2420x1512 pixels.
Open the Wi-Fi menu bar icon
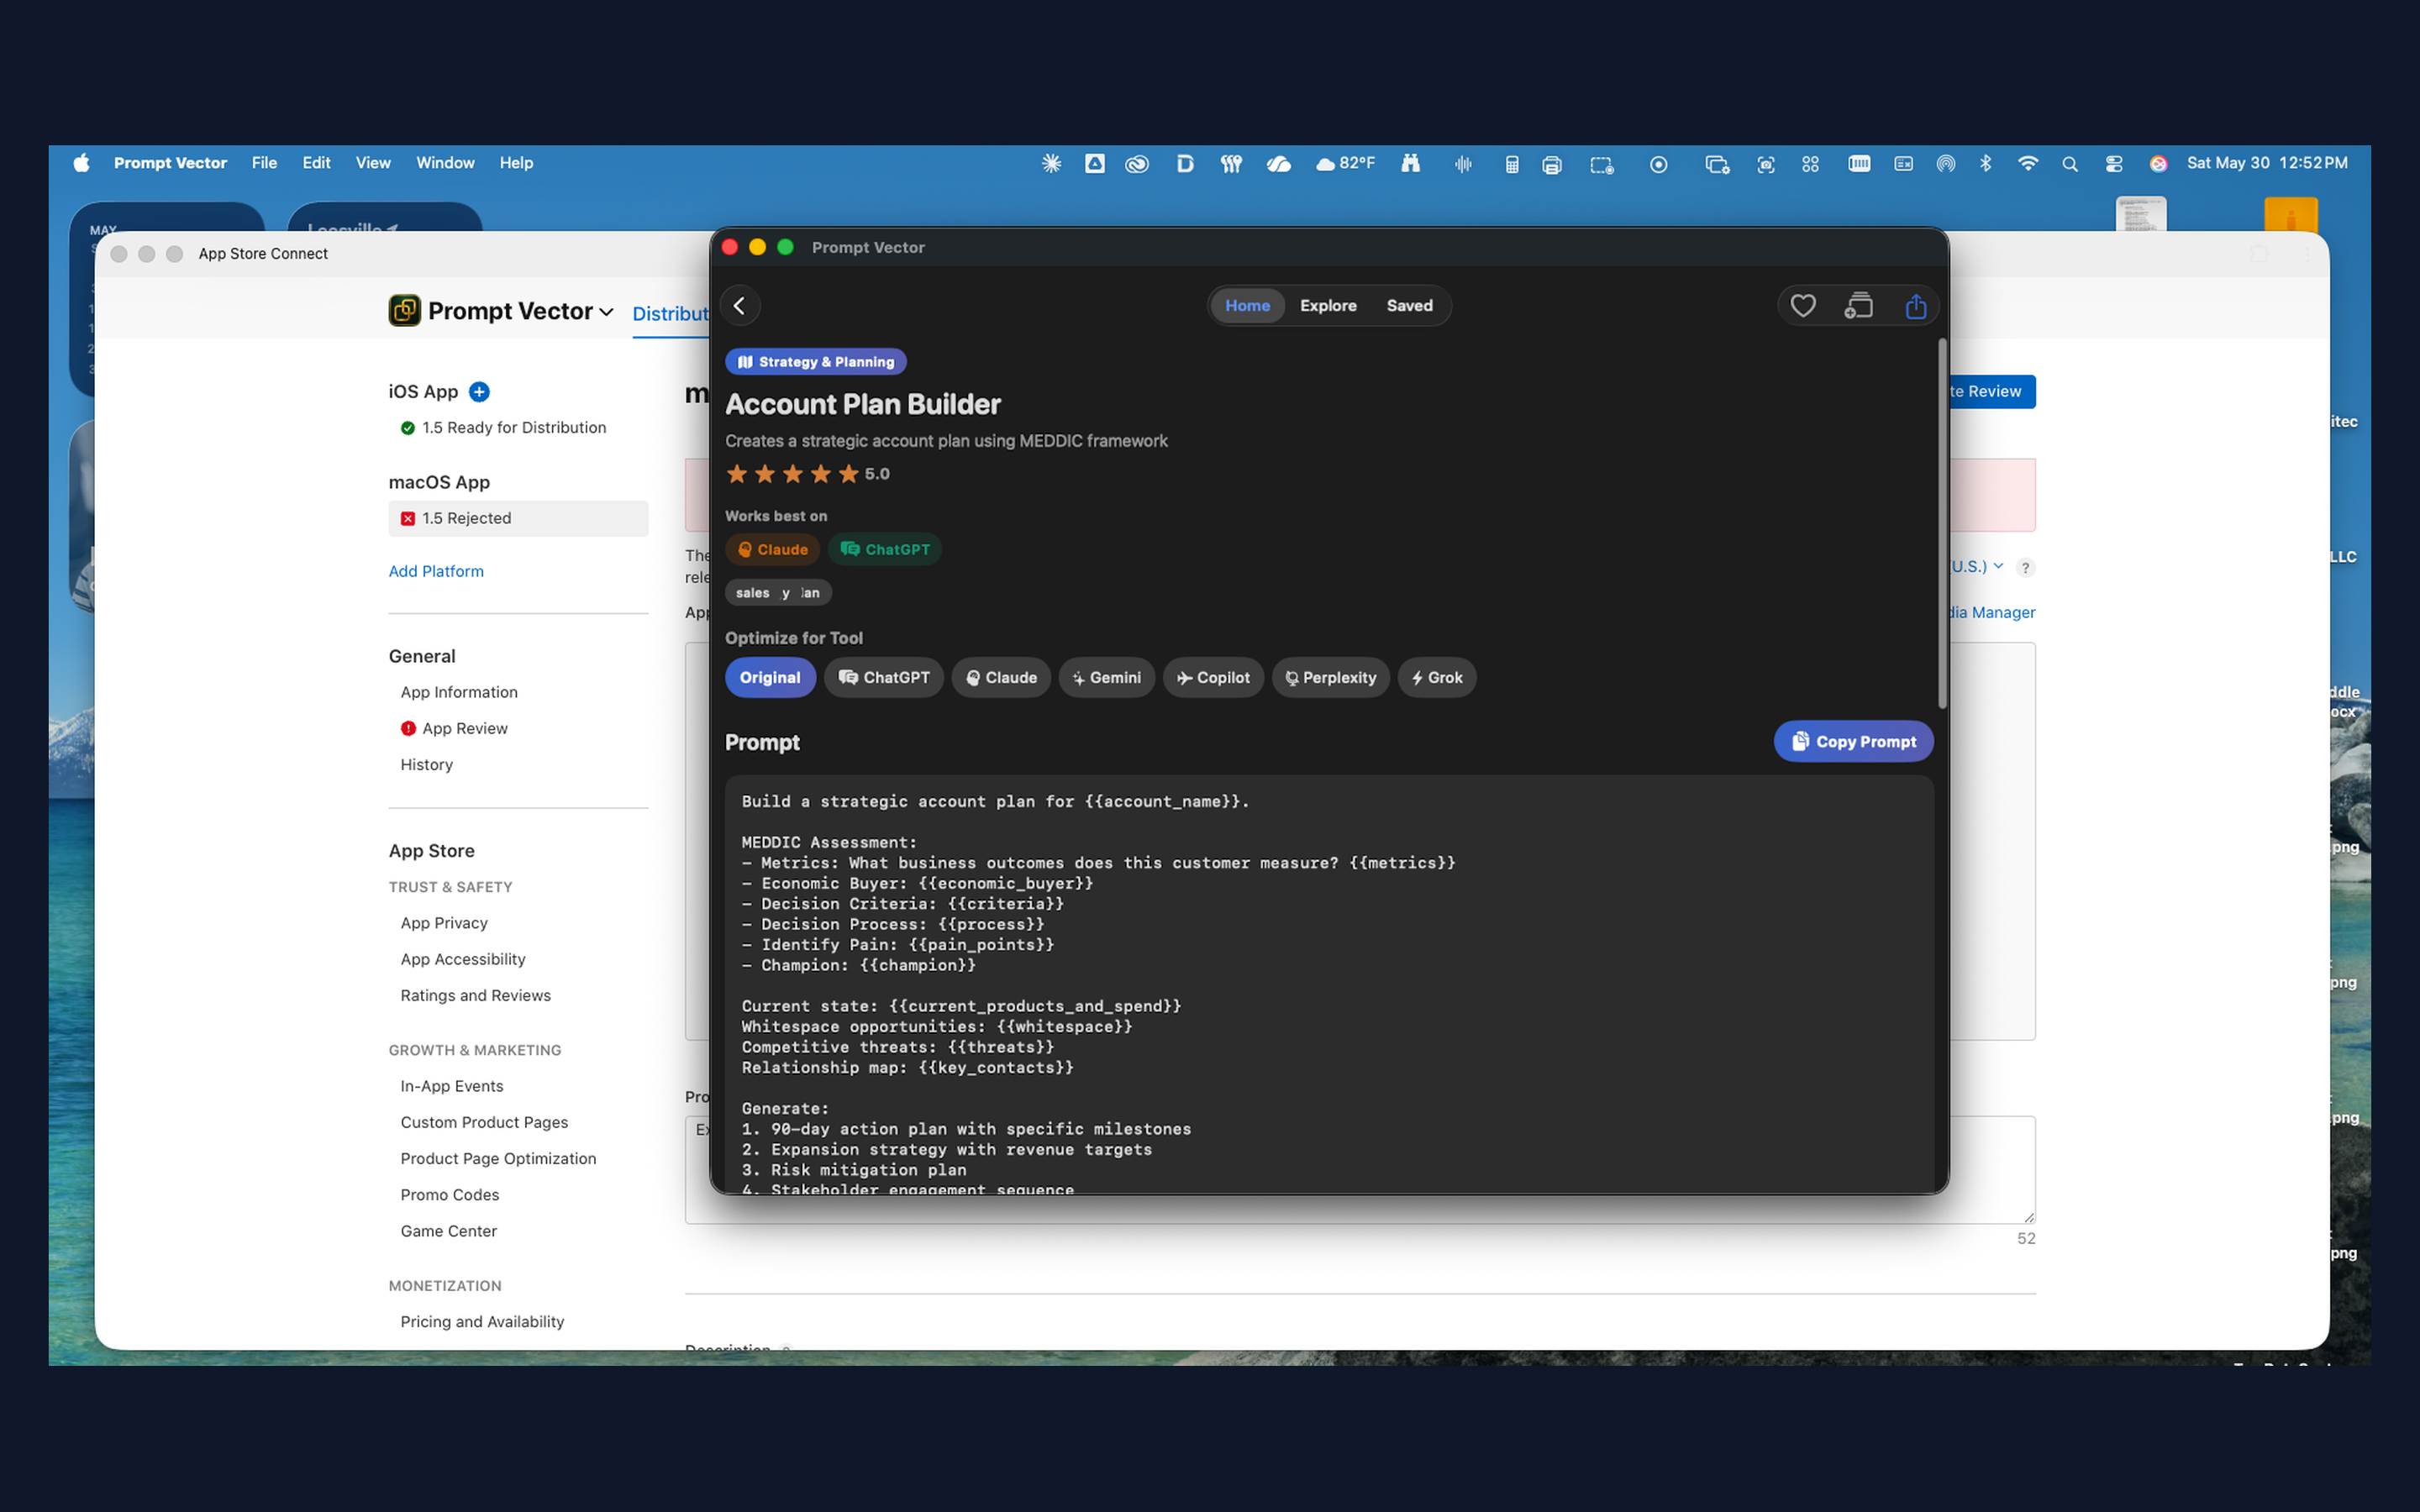click(x=2027, y=163)
